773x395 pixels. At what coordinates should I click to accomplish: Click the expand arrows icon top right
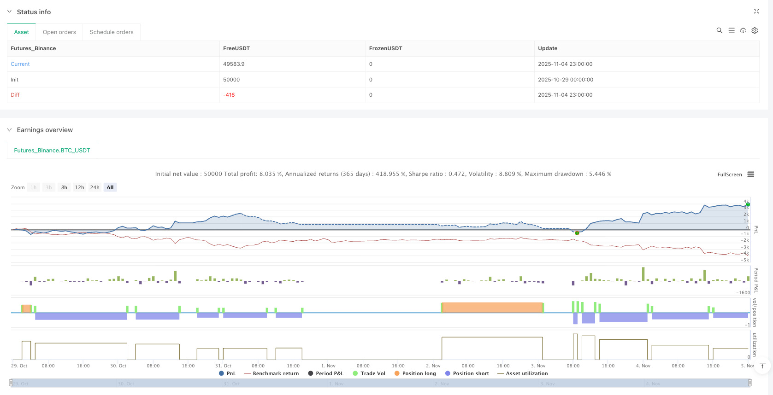756,12
